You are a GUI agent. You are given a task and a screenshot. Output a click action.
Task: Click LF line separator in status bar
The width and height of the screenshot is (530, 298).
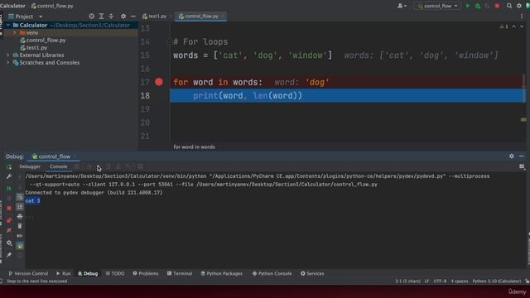[427, 281]
